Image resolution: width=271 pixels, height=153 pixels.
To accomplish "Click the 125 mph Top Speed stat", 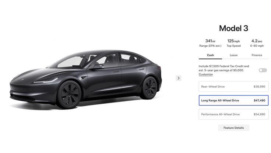I will click(233, 43).
